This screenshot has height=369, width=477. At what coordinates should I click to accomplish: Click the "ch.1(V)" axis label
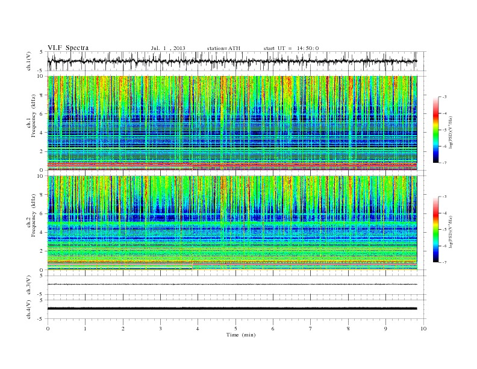[29, 61]
